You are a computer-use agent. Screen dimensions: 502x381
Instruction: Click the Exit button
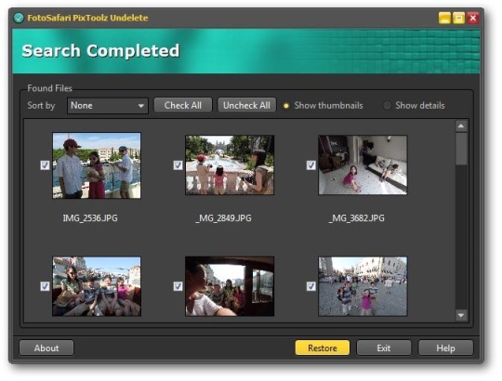tap(384, 348)
